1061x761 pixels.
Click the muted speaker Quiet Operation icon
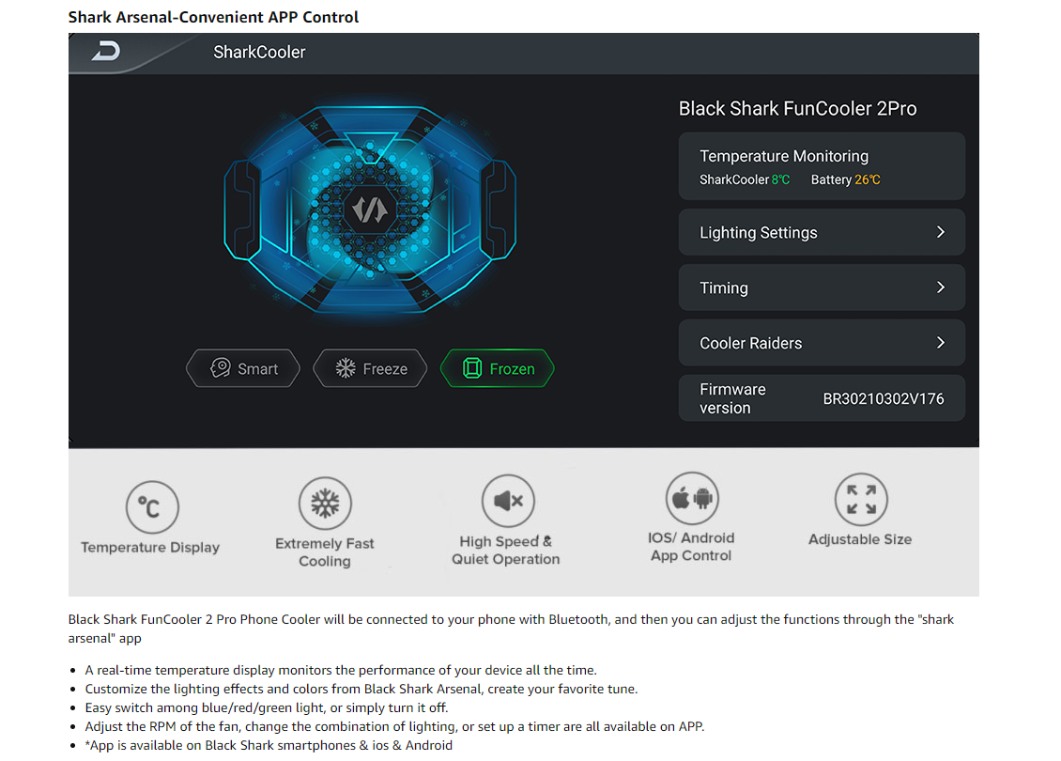point(508,501)
